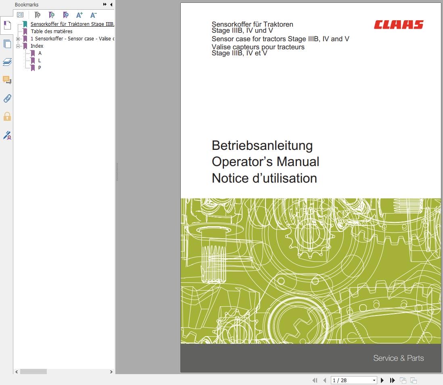Click the CLAAS logo on the page
443x385 pixels.
tap(399, 25)
